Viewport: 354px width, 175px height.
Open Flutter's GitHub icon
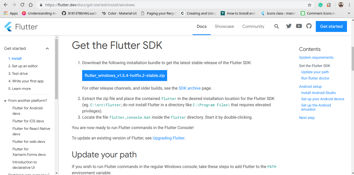[309, 26]
